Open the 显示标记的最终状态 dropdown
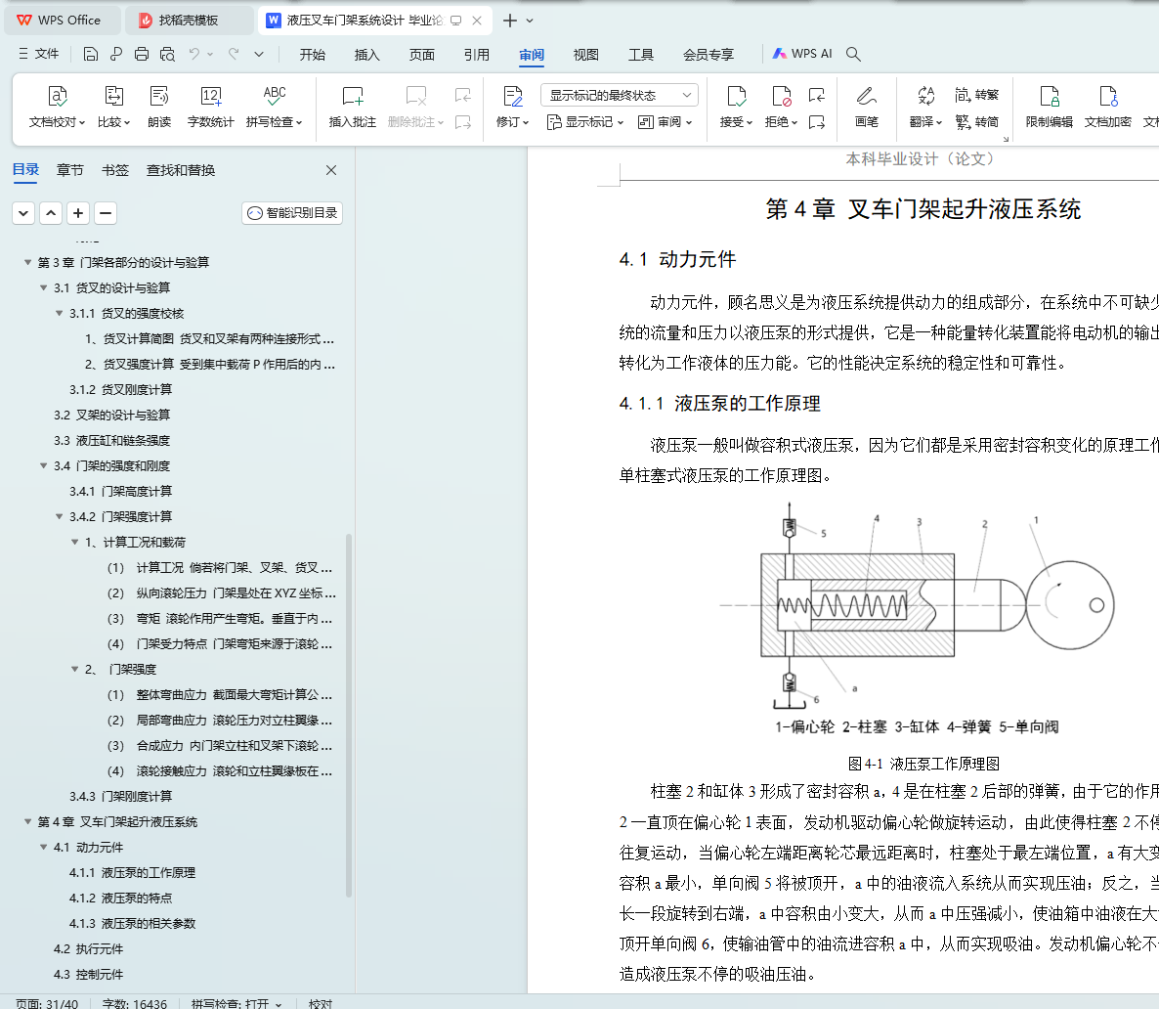 point(620,96)
